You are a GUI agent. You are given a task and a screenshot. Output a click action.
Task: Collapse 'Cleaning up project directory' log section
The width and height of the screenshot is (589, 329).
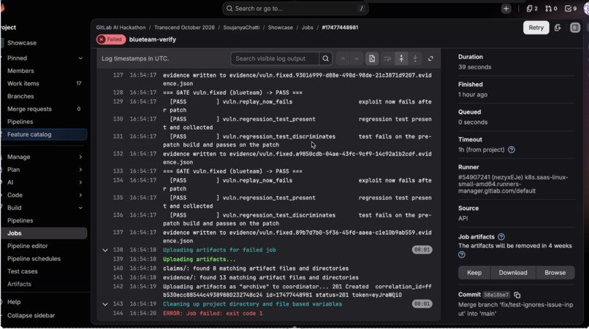[105, 304]
